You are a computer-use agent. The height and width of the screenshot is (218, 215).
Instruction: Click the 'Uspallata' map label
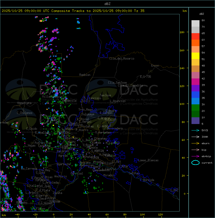tap(24, 103)
